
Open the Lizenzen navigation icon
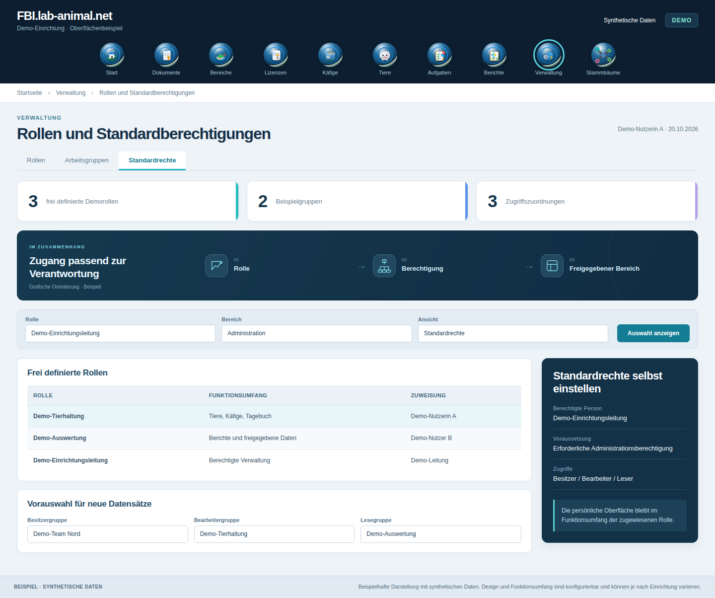pyautogui.click(x=276, y=55)
